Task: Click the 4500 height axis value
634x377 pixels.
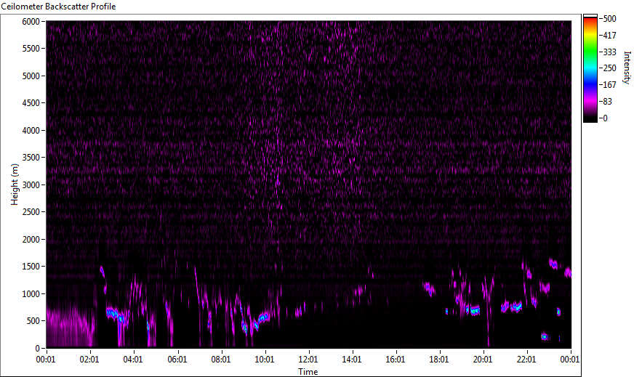Action: pos(31,103)
